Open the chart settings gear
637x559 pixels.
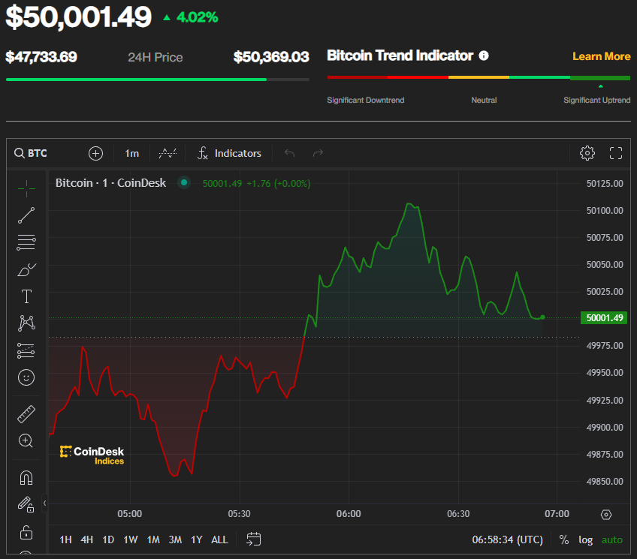587,153
